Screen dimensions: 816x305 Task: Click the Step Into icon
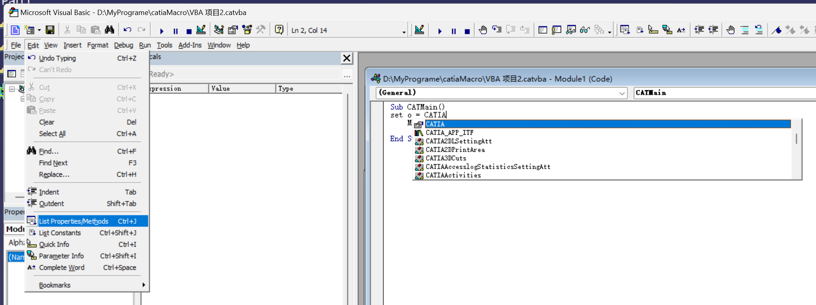pyautogui.click(x=497, y=30)
